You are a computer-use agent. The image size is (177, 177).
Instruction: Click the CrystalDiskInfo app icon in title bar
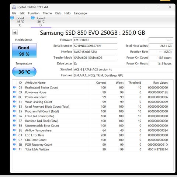tap(14, 7)
